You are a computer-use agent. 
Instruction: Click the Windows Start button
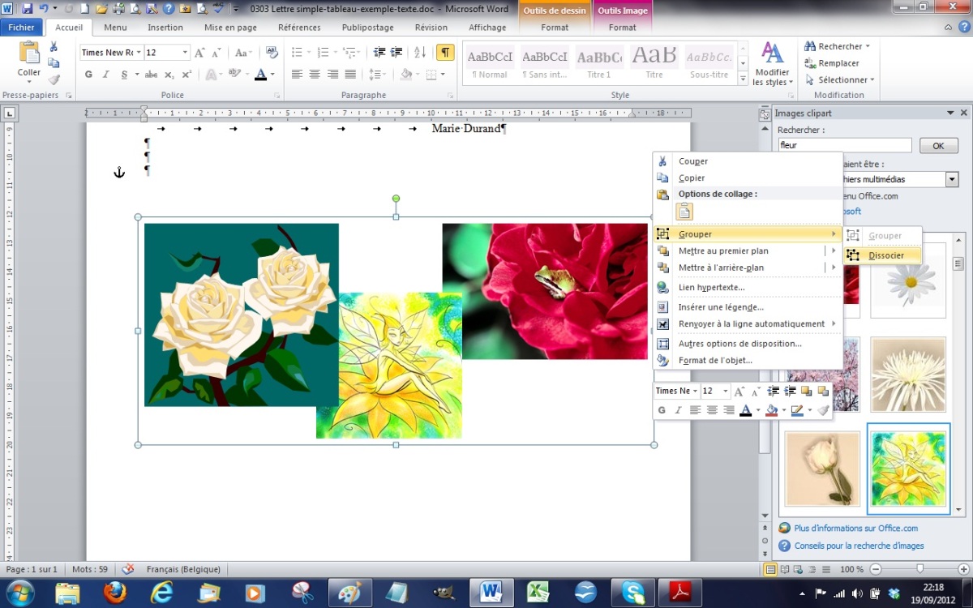tap(20, 592)
